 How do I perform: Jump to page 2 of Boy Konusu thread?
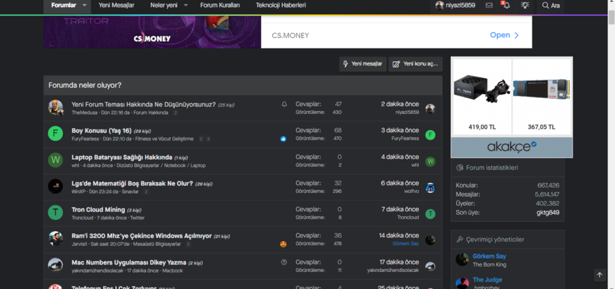point(201,139)
